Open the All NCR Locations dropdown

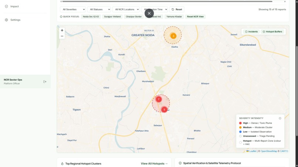point(126,10)
